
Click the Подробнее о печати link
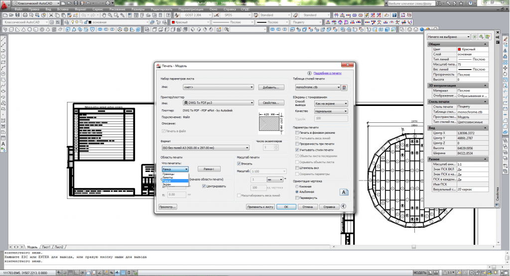[x=328, y=73]
